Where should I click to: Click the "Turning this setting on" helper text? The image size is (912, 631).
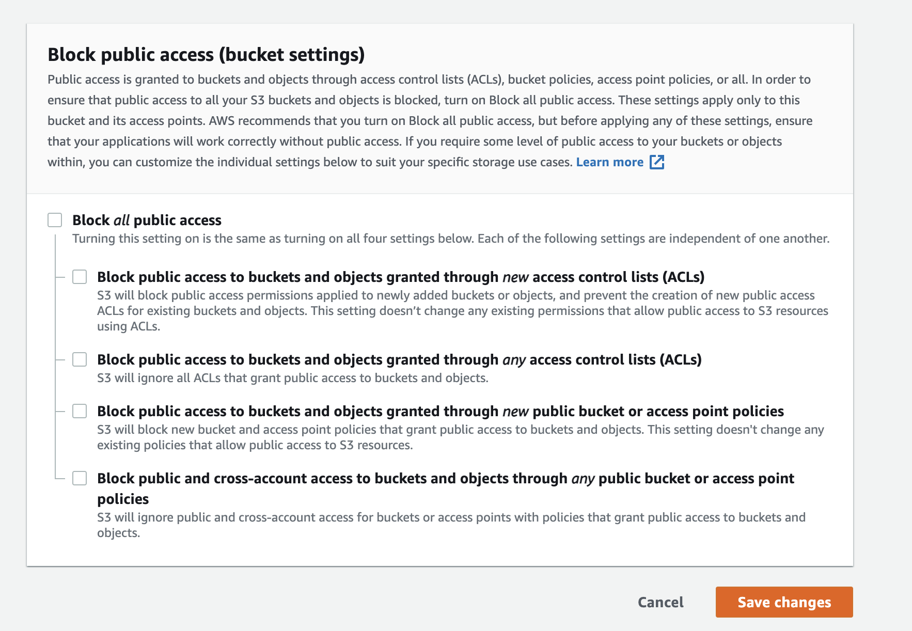pos(450,239)
